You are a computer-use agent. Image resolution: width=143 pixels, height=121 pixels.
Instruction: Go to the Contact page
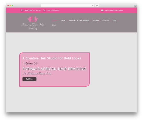click(x=106, y=21)
